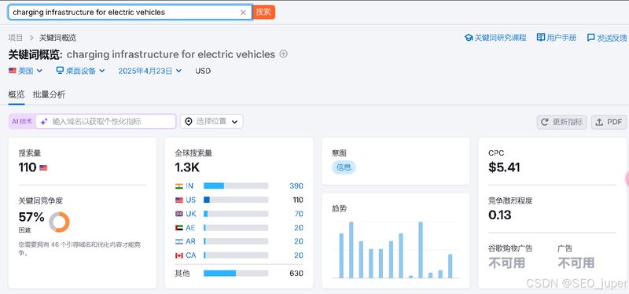Viewport: 629px width, 294px height.
Task: Click the India flag icon
Action: click(x=179, y=186)
